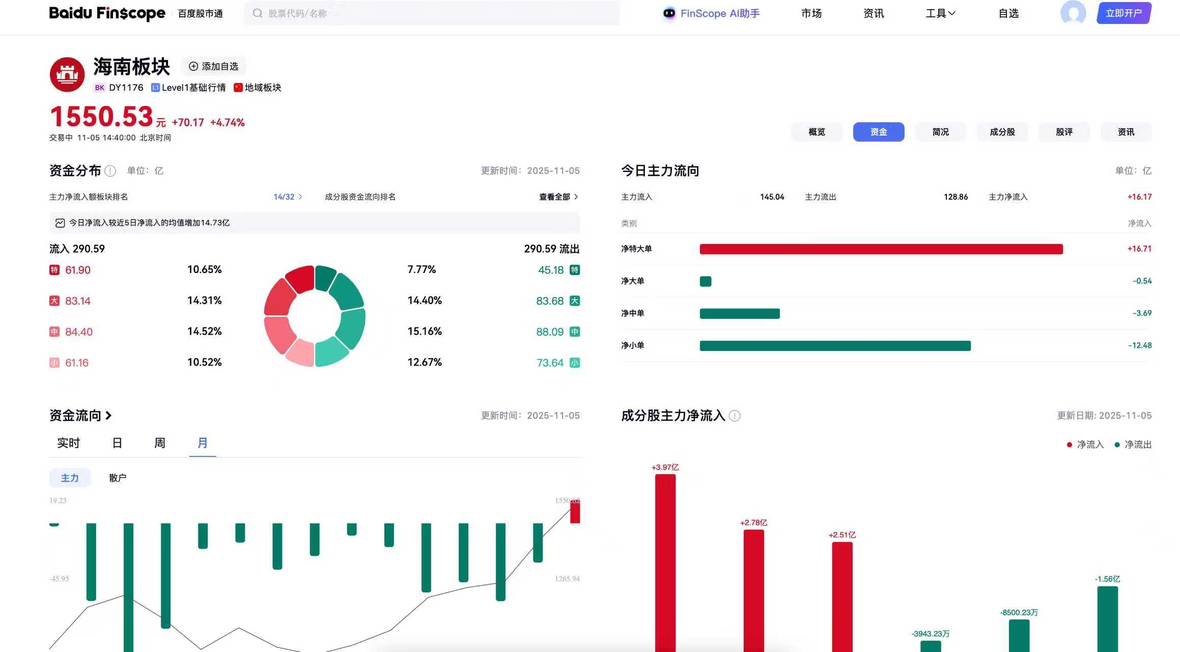Open the 工具 dropdown menu
Image resolution: width=1180 pixels, height=652 pixels.
[940, 13]
